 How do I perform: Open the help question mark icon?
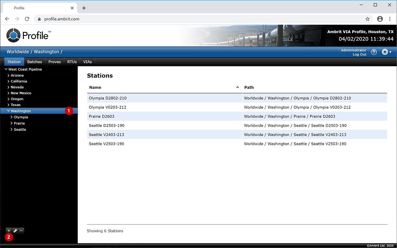[374, 52]
